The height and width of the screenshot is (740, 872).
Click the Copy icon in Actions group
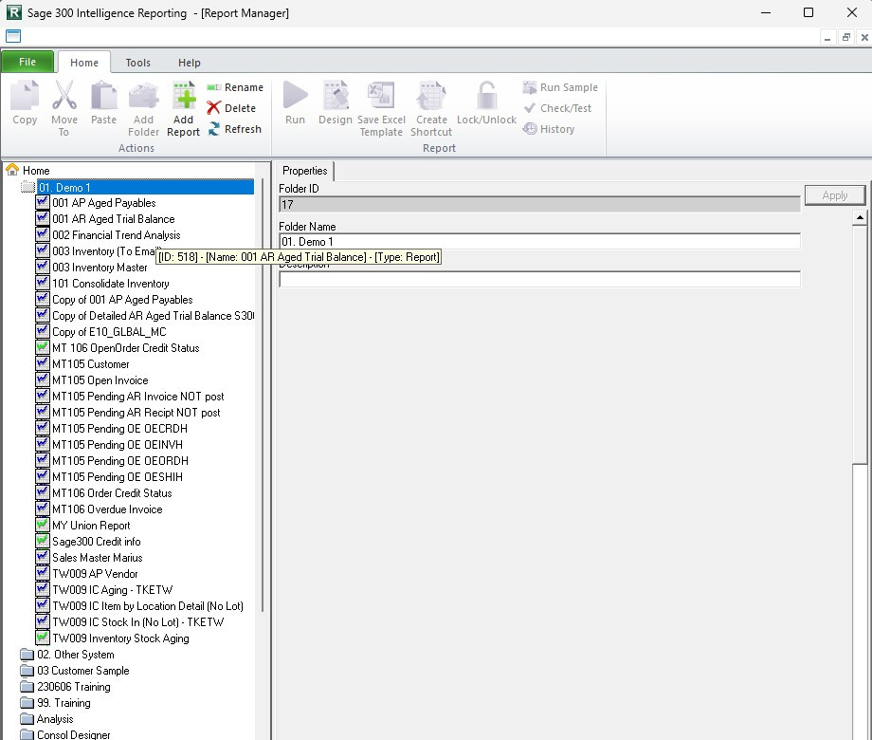[25, 95]
